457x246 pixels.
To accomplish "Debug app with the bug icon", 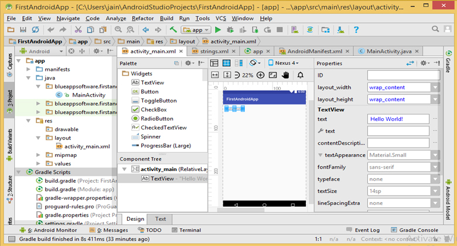I will click(x=230, y=30).
